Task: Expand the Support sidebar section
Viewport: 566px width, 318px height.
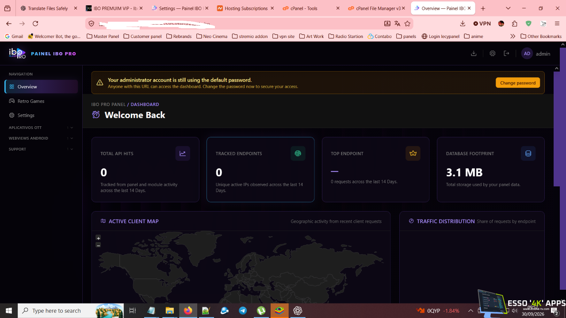Action: pos(41,149)
